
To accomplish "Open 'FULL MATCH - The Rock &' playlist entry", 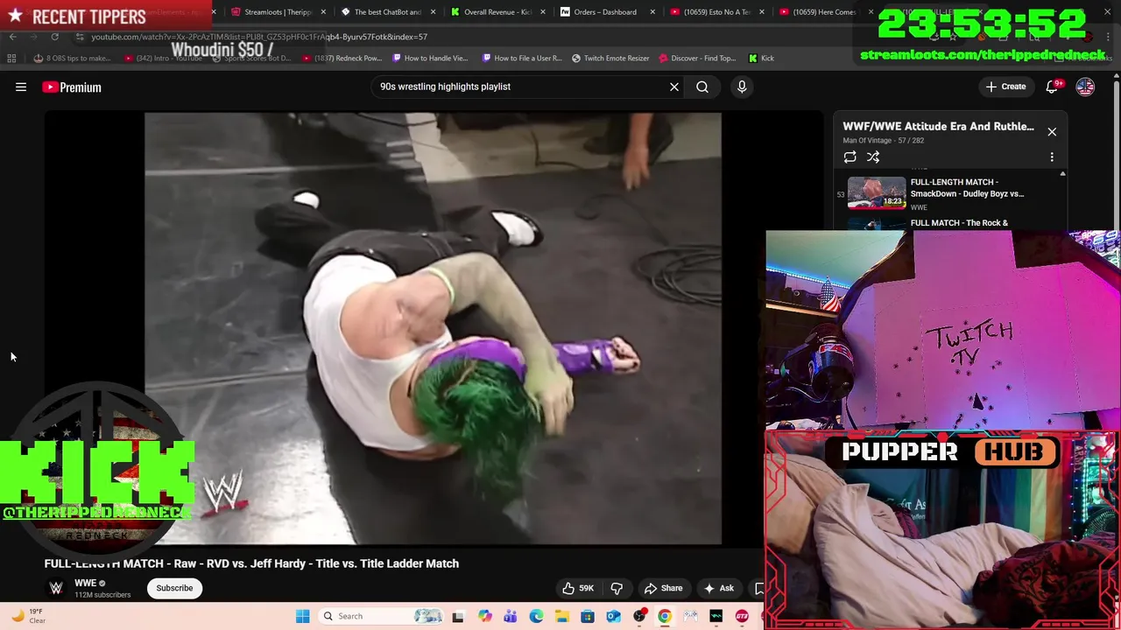I will [959, 223].
